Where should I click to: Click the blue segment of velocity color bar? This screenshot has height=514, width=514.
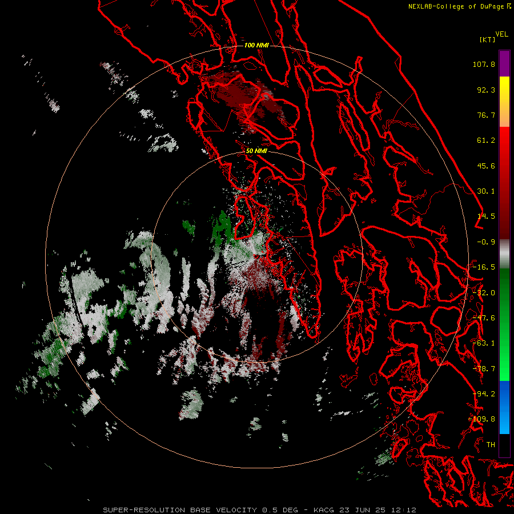504,407
